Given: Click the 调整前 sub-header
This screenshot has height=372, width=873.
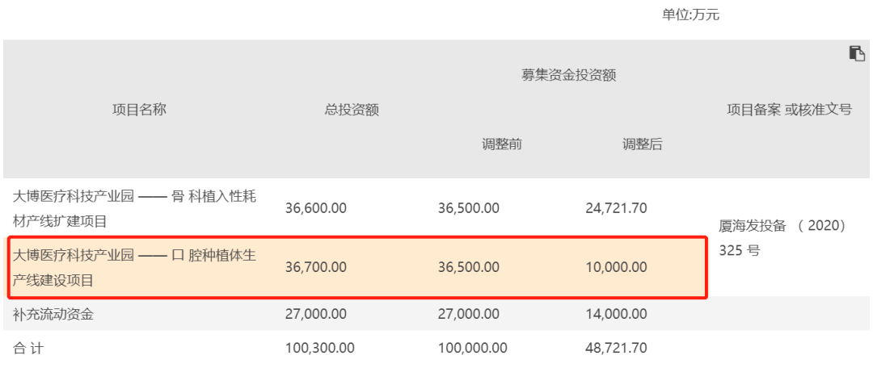Looking at the screenshot, I should (502, 144).
